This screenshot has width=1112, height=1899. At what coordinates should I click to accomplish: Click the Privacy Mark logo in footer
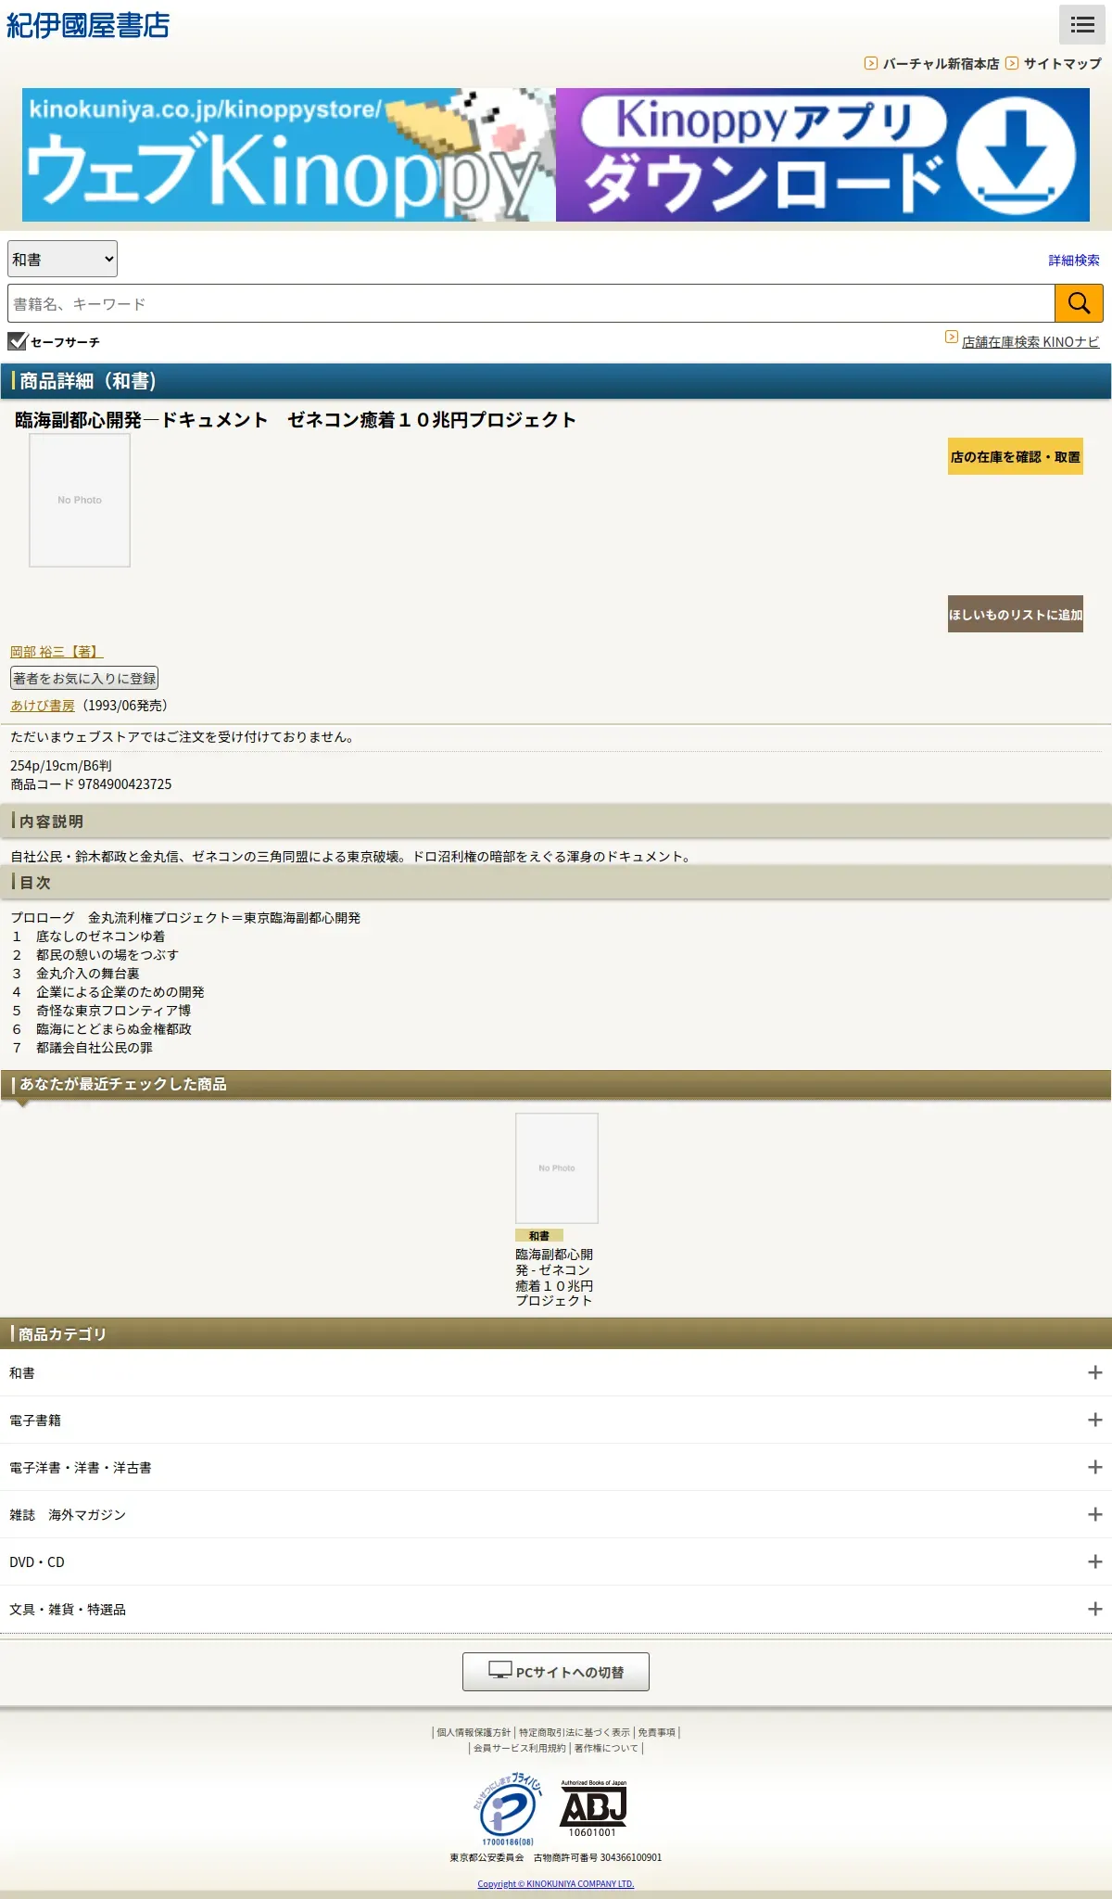point(508,1809)
